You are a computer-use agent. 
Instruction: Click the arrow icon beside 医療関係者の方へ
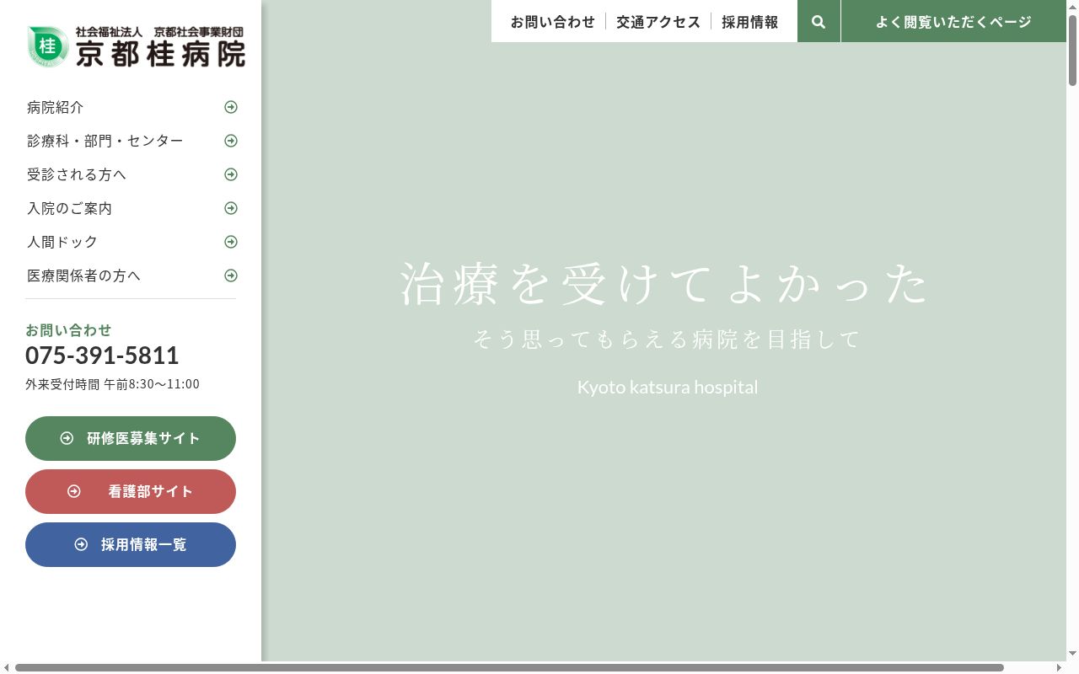tap(231, 275)
